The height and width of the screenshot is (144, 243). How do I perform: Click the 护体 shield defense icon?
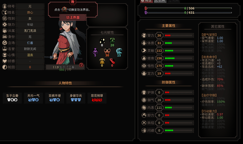pos(144,92)
